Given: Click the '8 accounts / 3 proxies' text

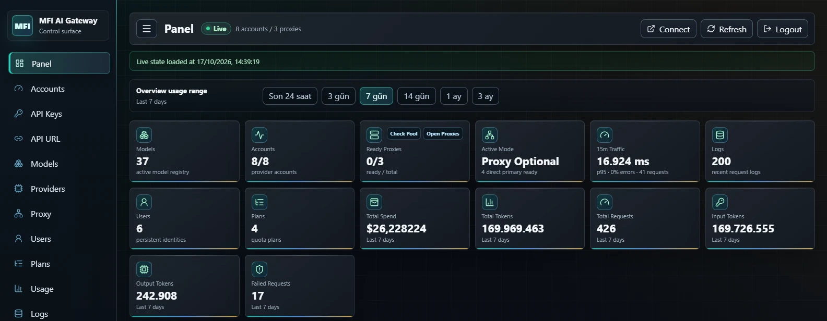Looking at the screenshot, I should [268, 29].
